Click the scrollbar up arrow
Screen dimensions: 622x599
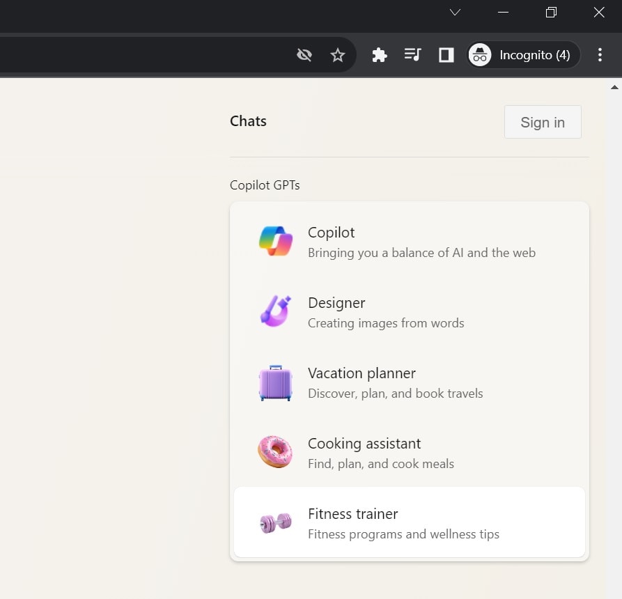click(614, 87)
